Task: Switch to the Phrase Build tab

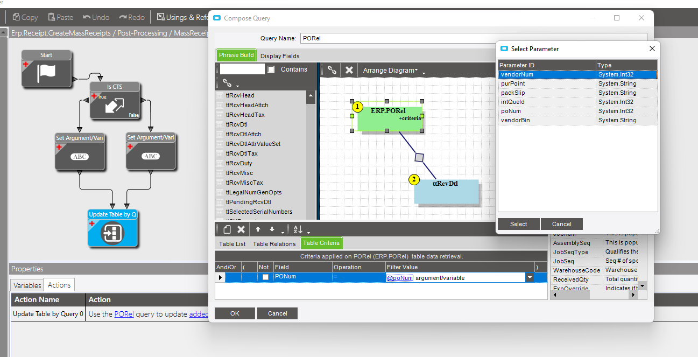Action: click(x=236, y=55)
